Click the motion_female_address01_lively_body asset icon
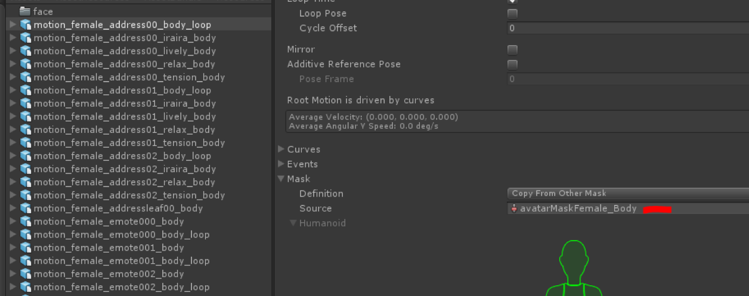 coord(26,117)
